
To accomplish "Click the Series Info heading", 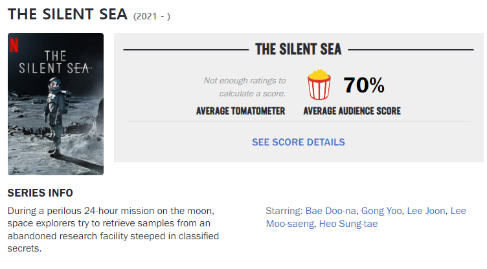I will pos(40,193).
